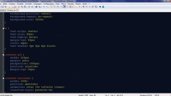Open the Janela menu
171x96 pixels.
tap(85, 4)
